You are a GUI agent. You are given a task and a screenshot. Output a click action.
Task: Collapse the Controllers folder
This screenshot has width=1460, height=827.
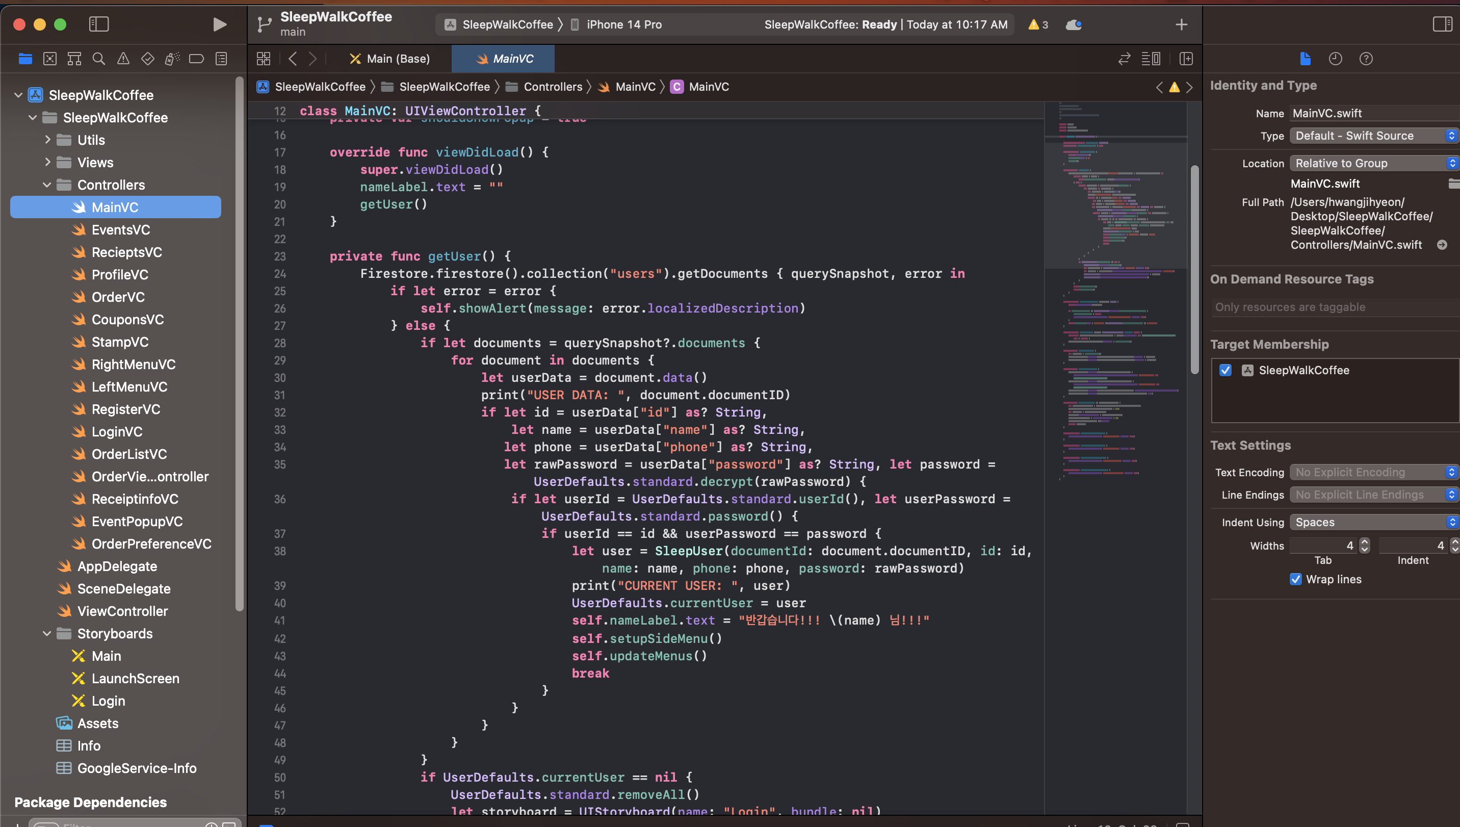(47, 185)
